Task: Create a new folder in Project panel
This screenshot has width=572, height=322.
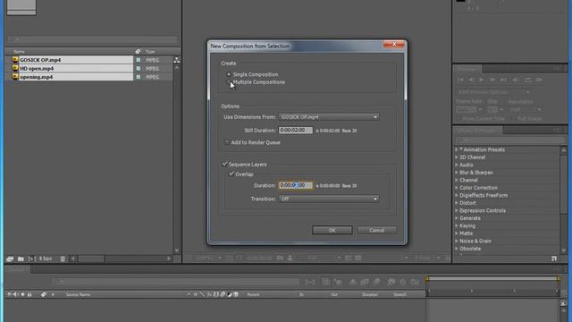Action: (21, 258)
